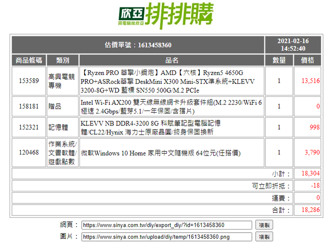Click the 高興電競專機 category cell
The height and width of the screenshot is (245, 327).
click(63, 81)
